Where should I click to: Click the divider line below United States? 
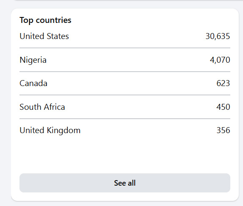(x=125, y=48)
